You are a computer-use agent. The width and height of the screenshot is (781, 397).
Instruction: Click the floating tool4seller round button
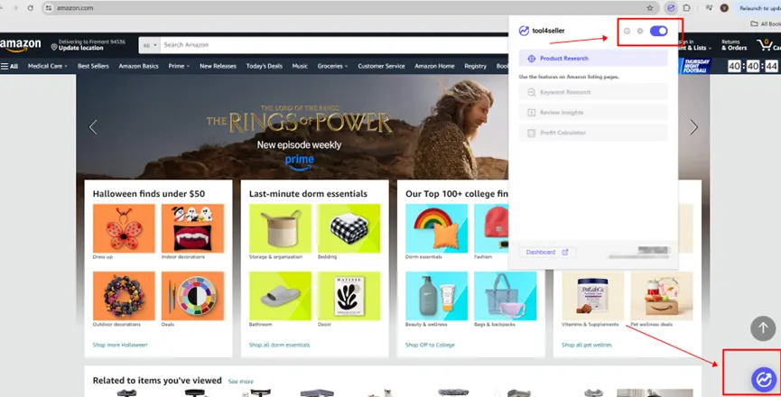point(764,380)
